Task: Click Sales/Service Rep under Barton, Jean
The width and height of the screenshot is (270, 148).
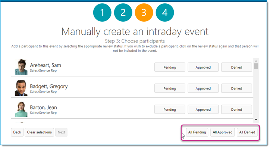Action: [x=43, y=113]
